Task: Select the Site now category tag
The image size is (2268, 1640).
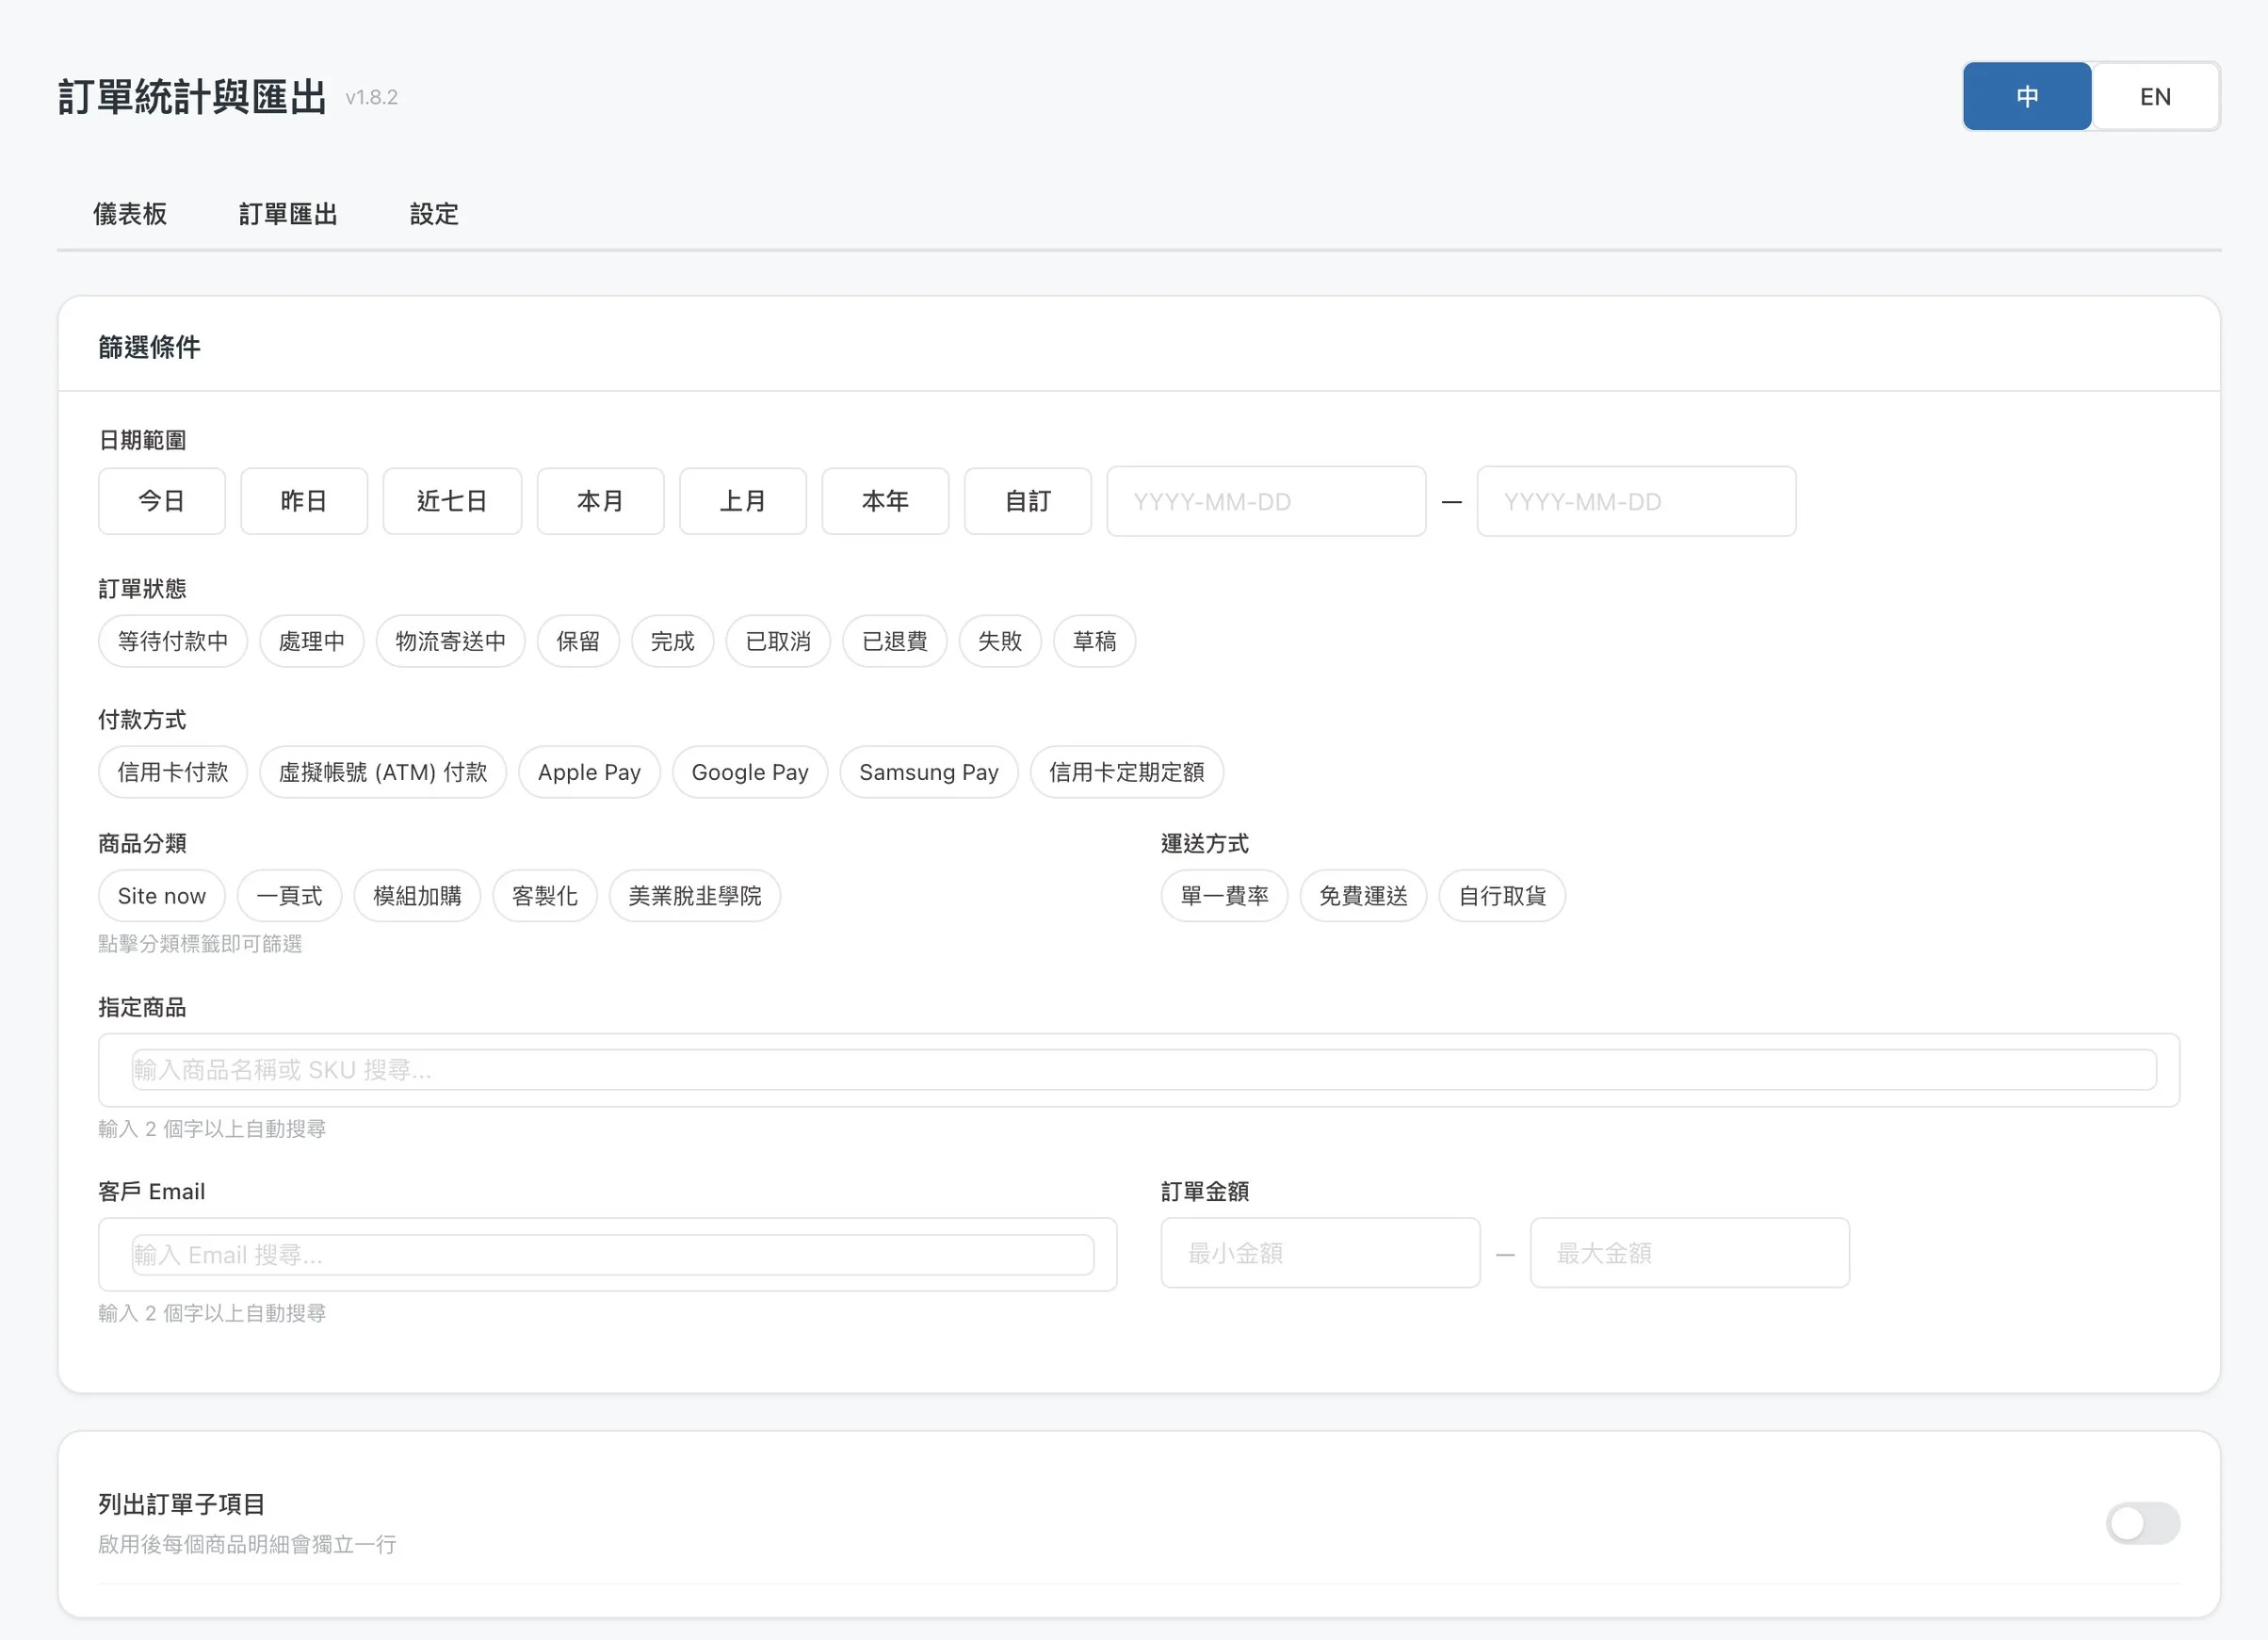Action: 161,896
